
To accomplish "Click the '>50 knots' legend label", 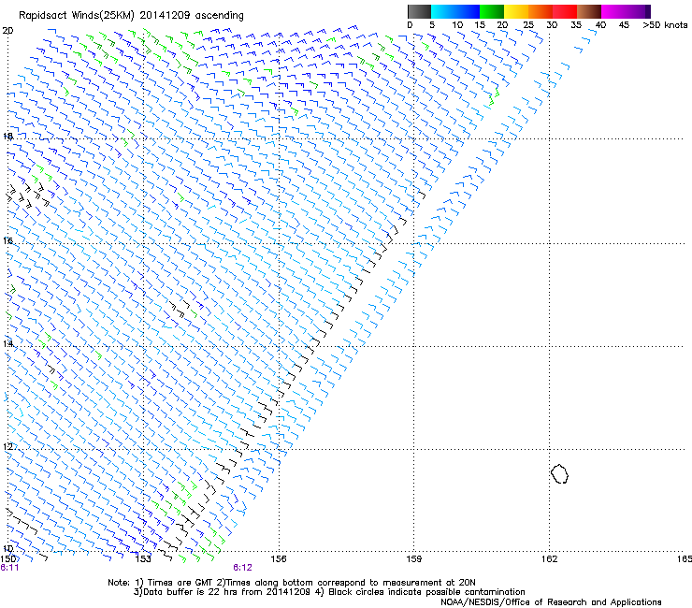I will click(x=665, y=25).
